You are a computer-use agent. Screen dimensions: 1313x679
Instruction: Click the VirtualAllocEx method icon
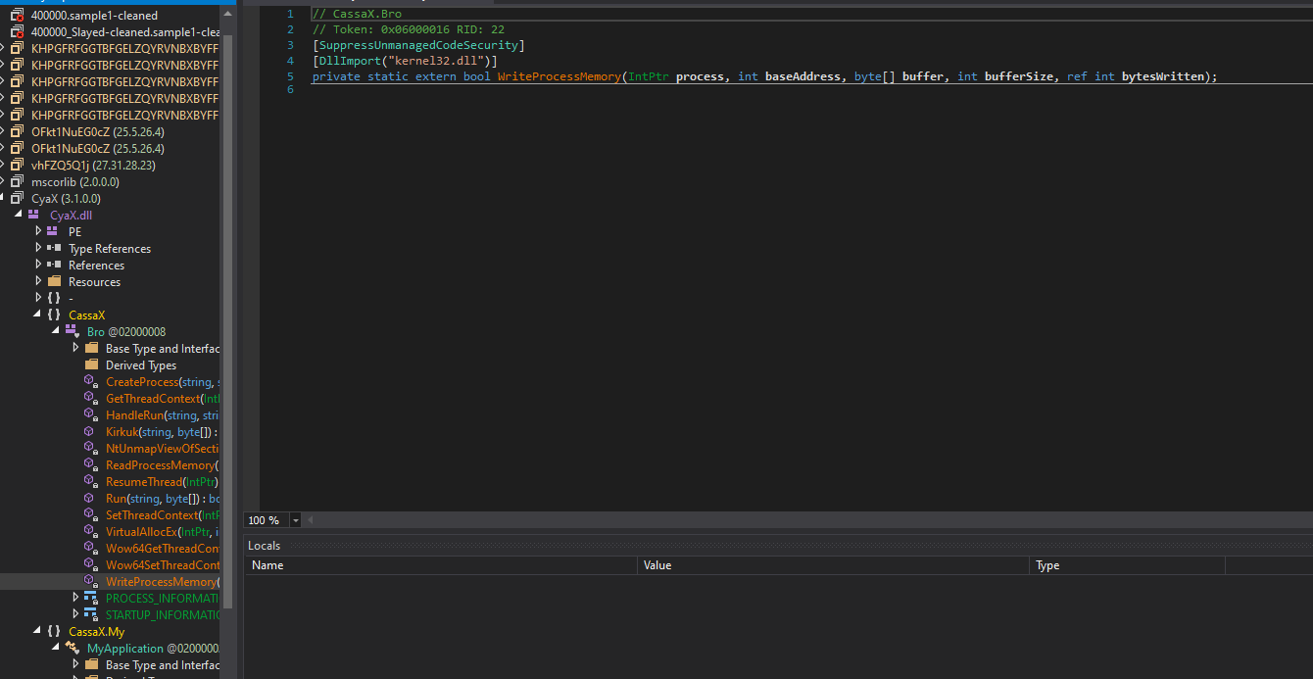(x=91, y=532)
